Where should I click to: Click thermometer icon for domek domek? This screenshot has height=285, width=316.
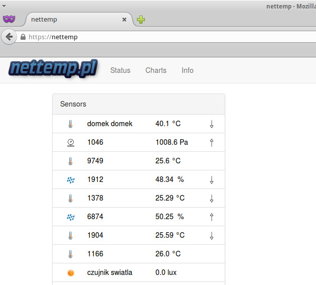(x=70, y=124)
